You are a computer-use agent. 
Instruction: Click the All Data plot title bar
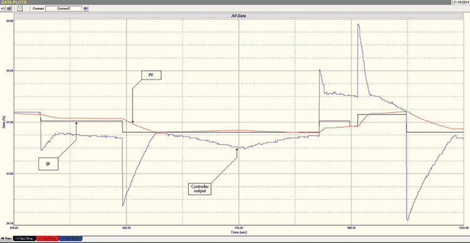239,16
